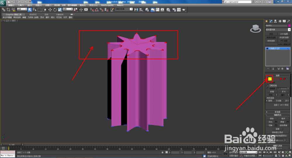Toggle the Spinner Snap icon

(106, 10)
